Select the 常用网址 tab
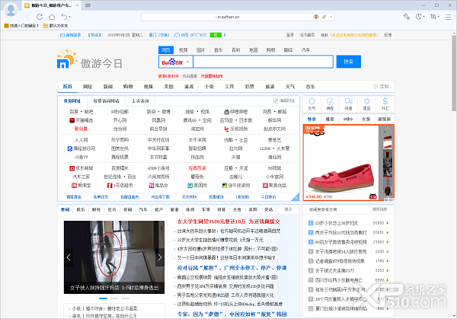457x319 pixels. coord(72,100)
